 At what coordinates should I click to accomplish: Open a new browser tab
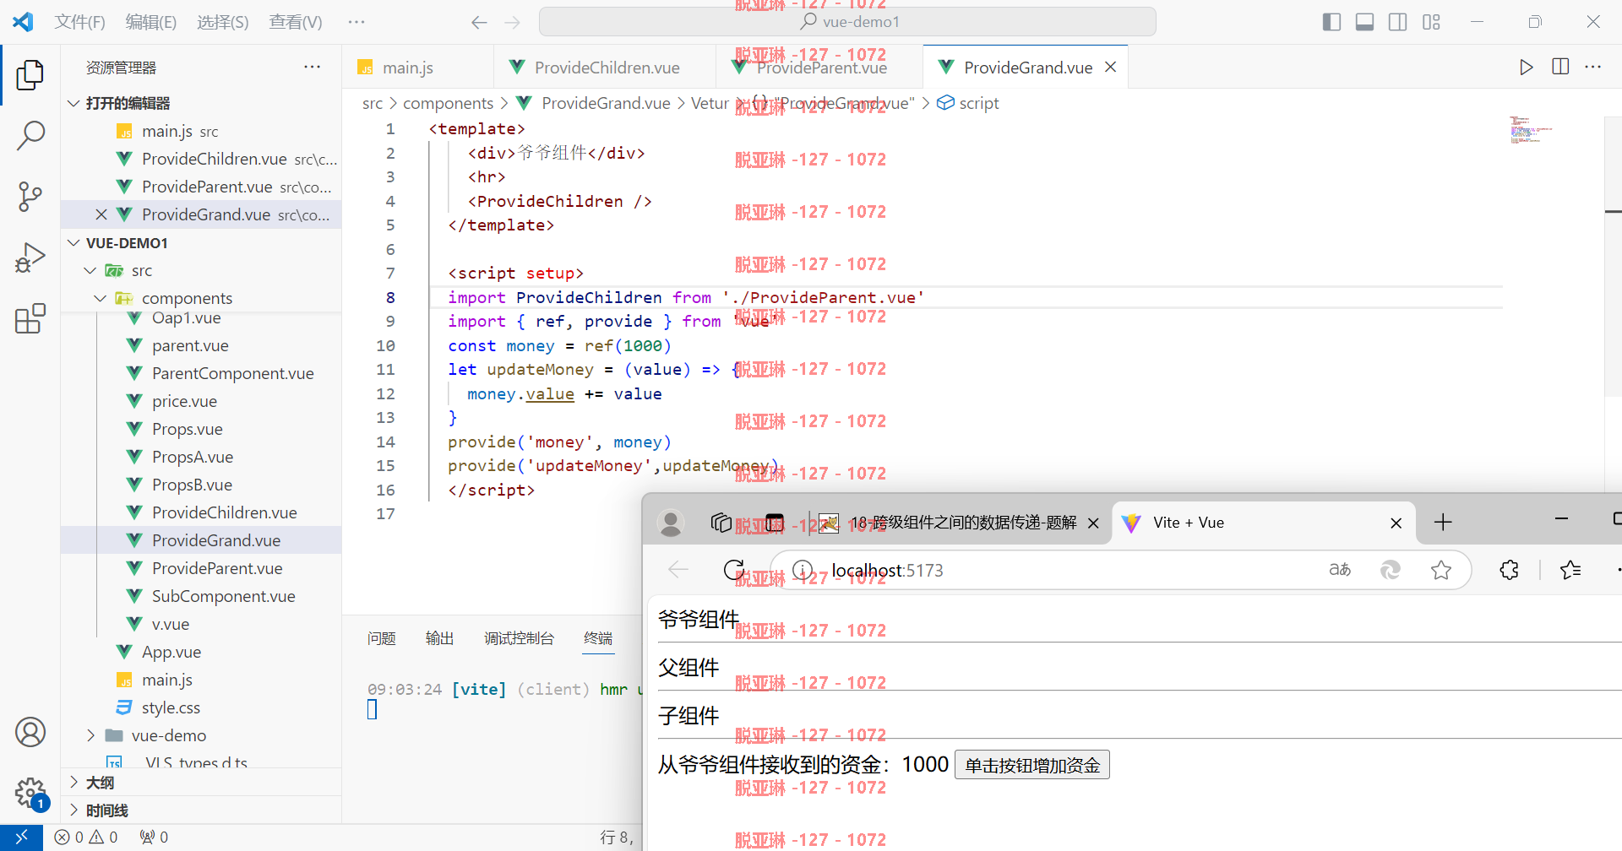1443,523
